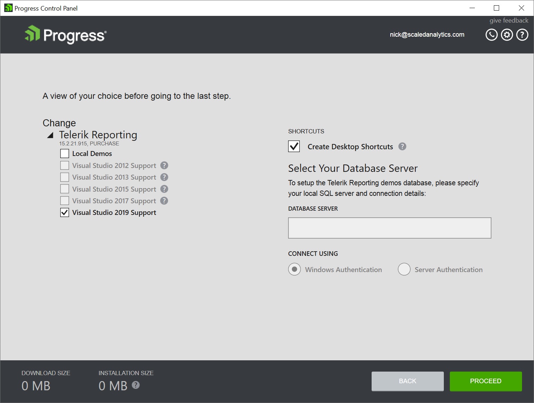Open help with the header question mark icon
This screenshot has width=534, height=403.
pyautogui.click(x=522, y=35)
